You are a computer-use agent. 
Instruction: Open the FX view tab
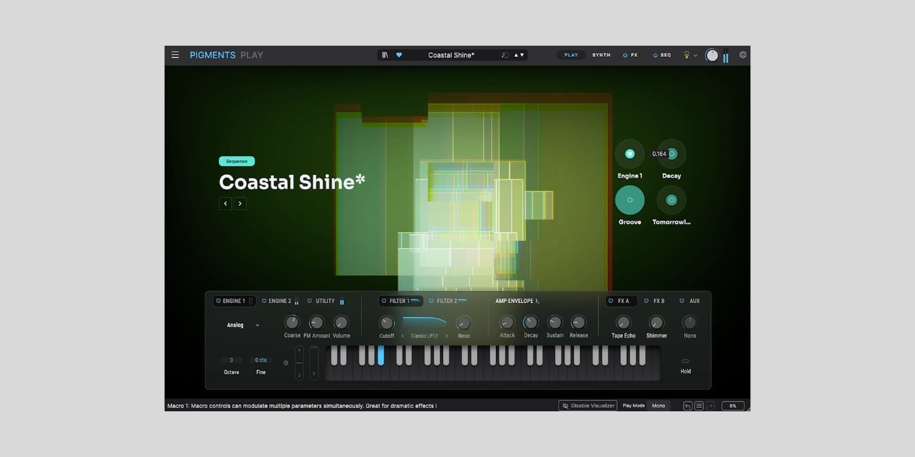(634, 55)
